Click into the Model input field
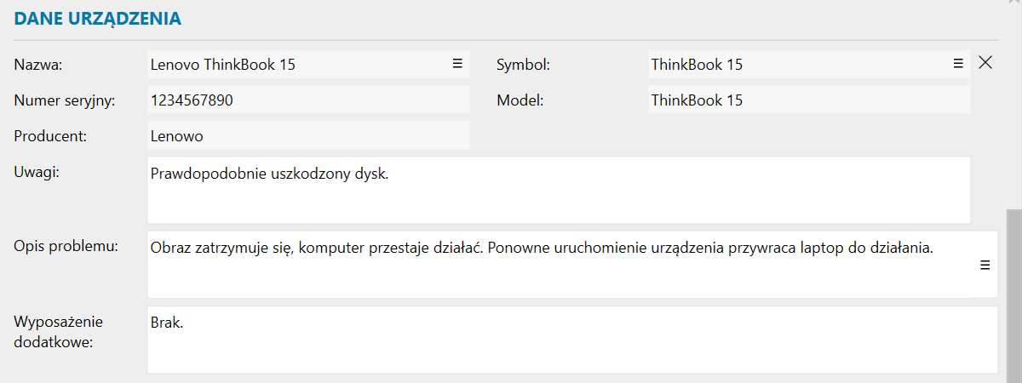 [x=809, y=100]
